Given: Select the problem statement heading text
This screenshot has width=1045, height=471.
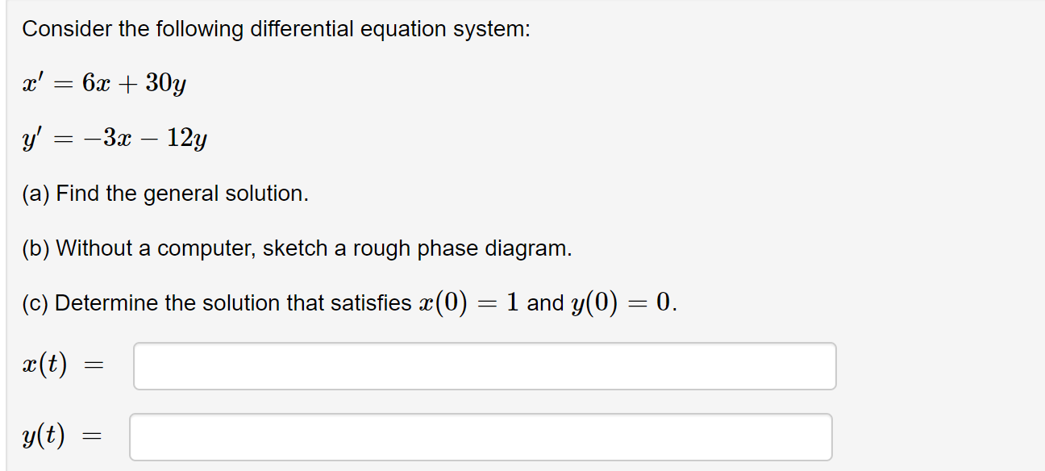Looking at the screenshot, I should 276,28.
